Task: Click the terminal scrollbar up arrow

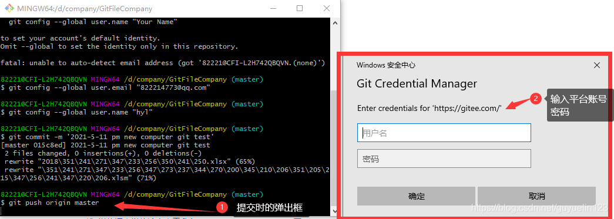Action: tap(335, 23)
